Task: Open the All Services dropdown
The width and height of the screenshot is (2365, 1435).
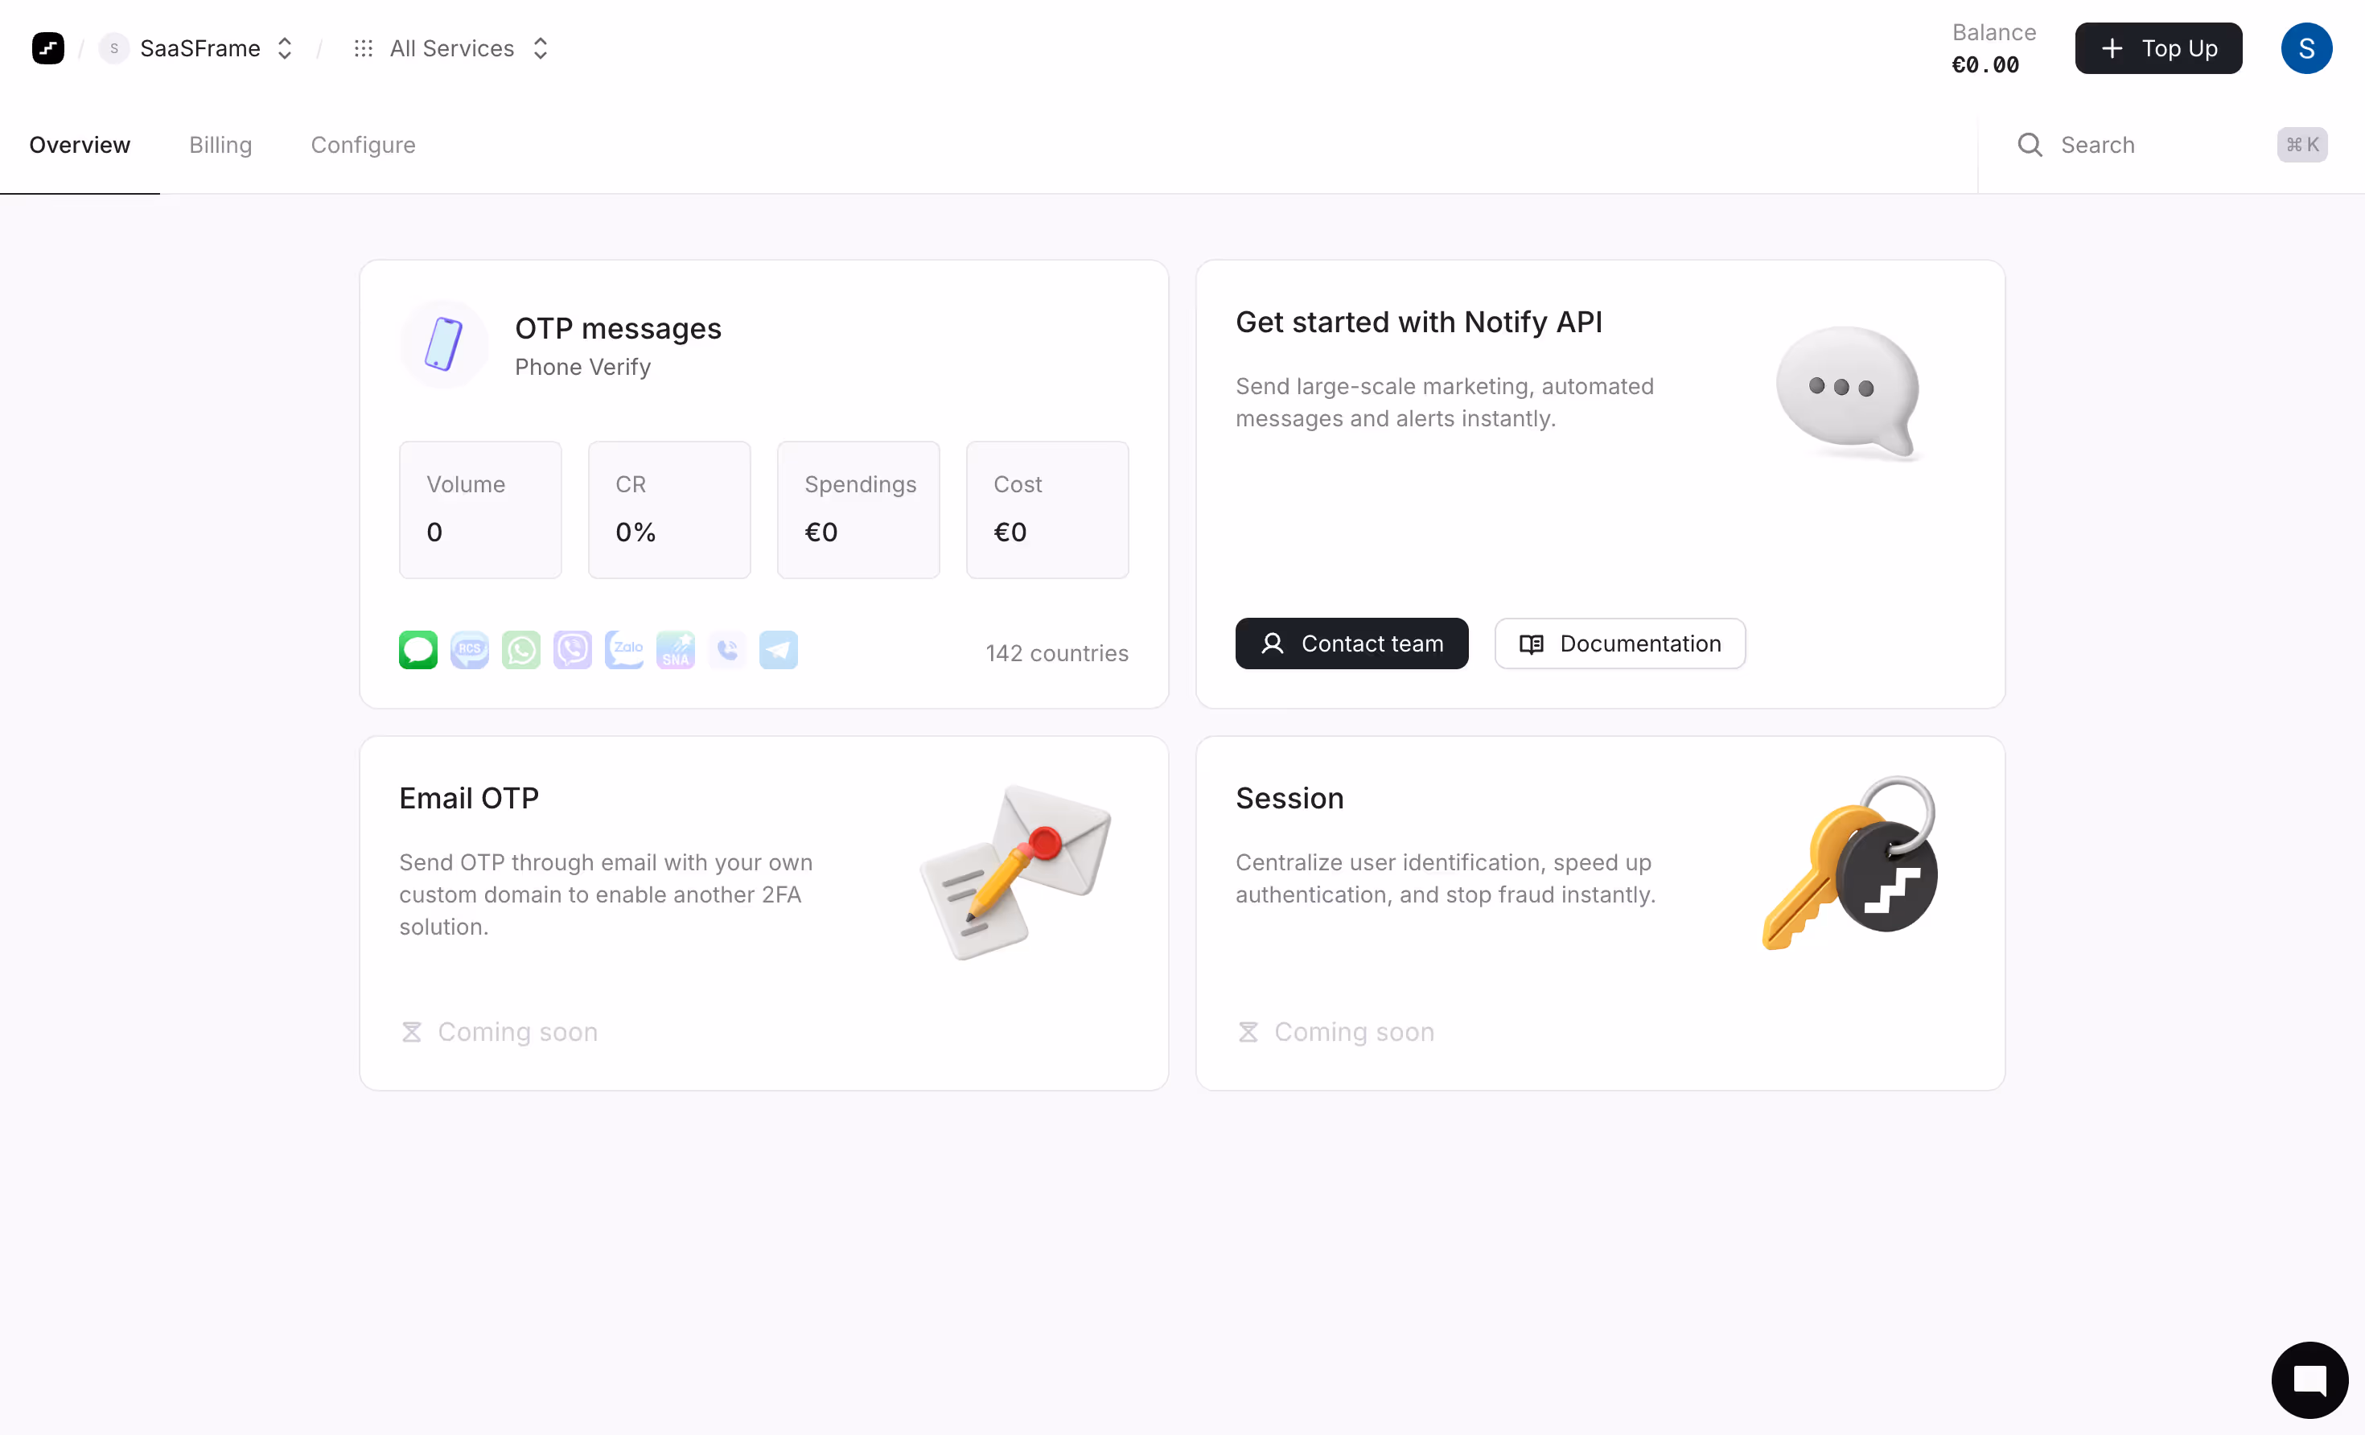Action: point(452,48)
